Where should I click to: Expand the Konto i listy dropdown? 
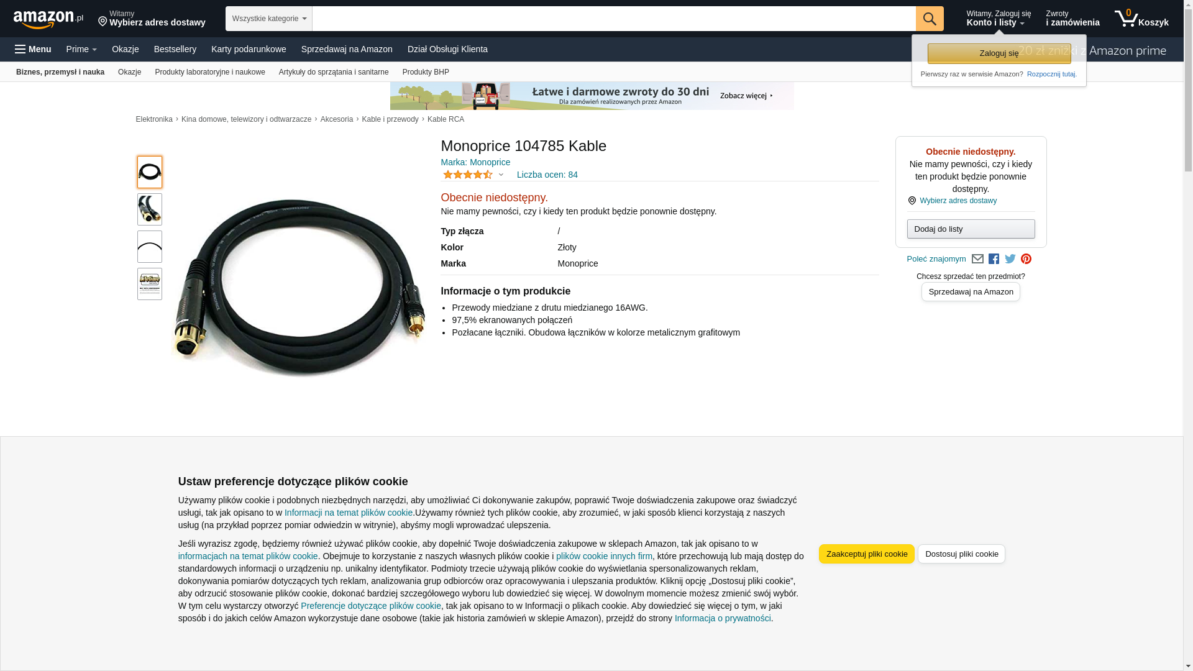999,19
